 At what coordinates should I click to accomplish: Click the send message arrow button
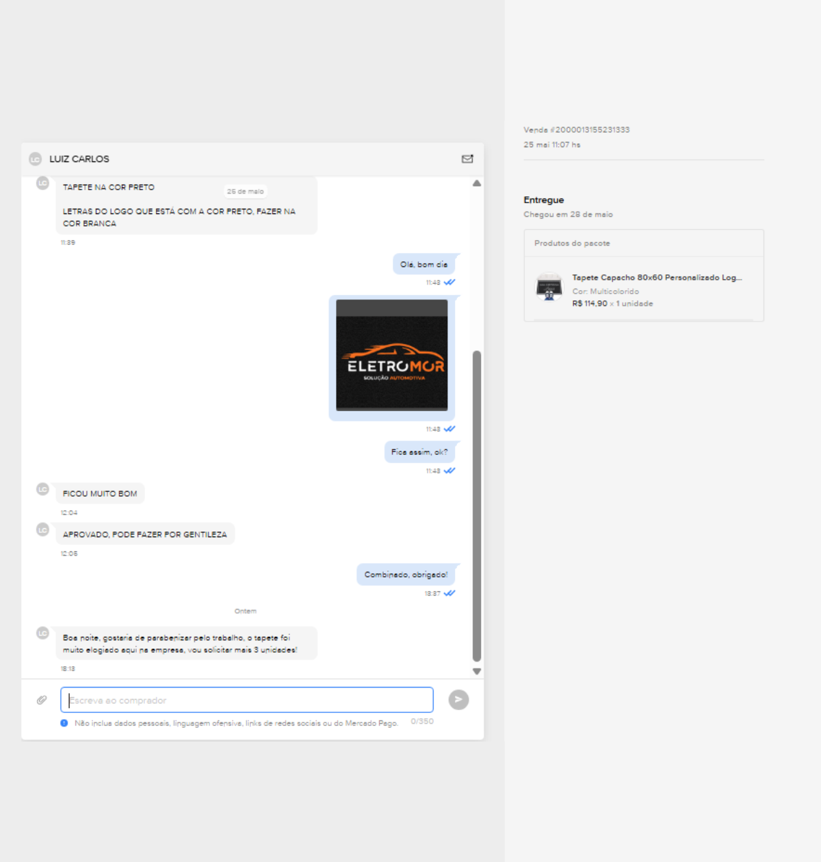point(458,699)
